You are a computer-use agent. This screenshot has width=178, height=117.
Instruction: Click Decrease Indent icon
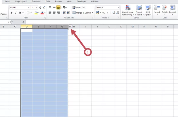(x=64, y=13)
